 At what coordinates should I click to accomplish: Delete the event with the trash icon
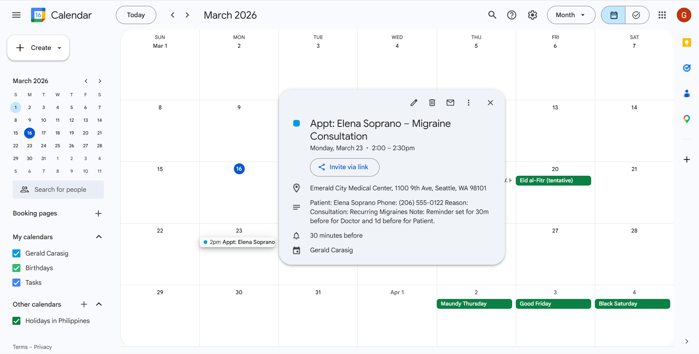click(x=432, y=103)
